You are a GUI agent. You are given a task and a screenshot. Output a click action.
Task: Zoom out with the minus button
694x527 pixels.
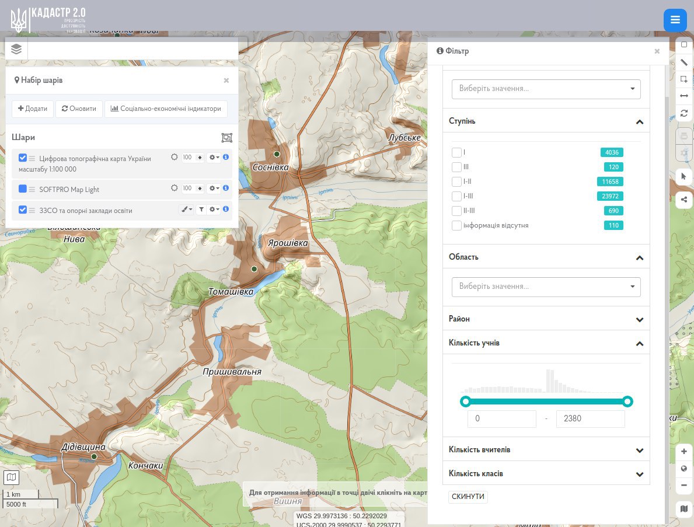point(684,486)
